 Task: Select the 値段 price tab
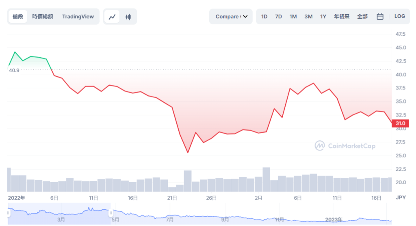pos(18,17)
